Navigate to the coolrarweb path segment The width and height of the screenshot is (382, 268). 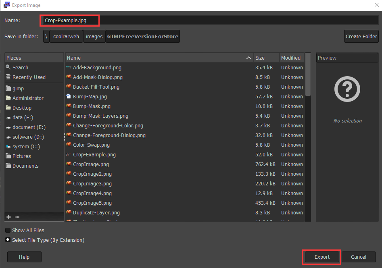67,36
